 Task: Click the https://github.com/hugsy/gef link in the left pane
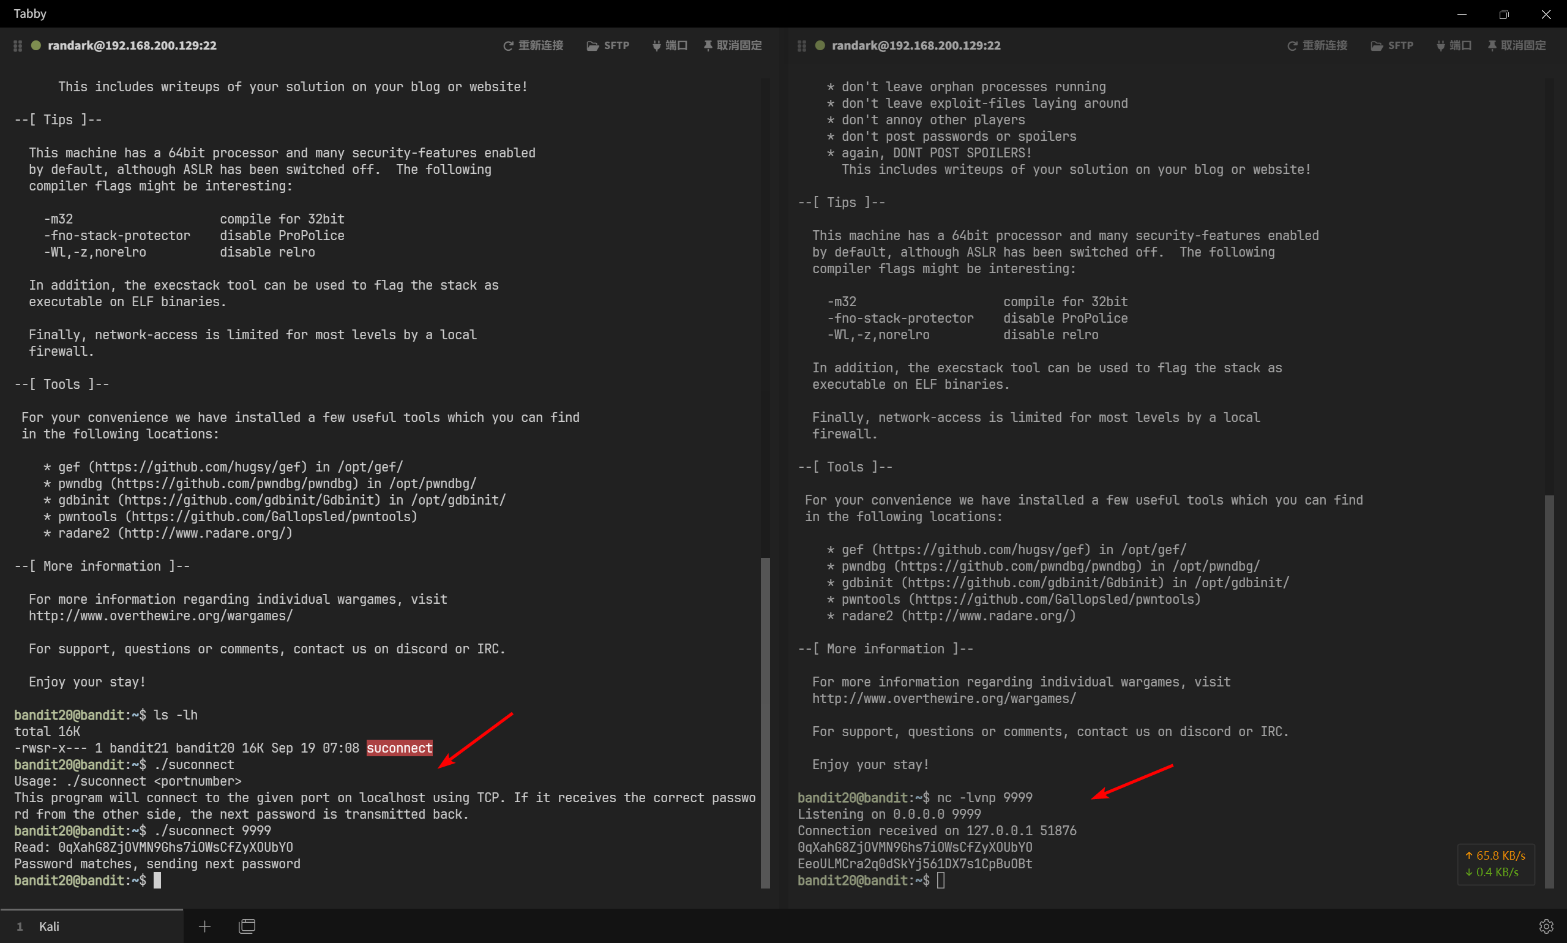198,467
